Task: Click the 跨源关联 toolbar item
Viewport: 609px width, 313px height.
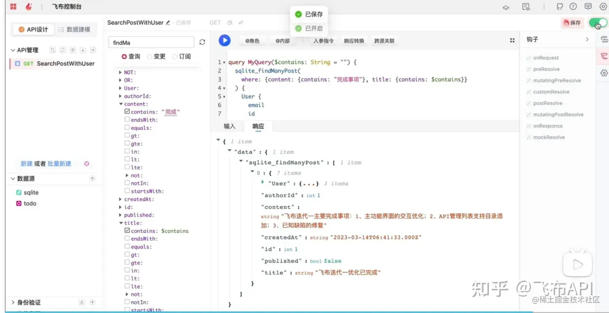Action: coord(384,41)
